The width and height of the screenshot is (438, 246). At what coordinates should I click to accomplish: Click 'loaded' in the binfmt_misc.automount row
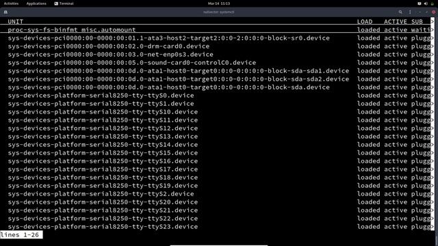click(368, 30)
